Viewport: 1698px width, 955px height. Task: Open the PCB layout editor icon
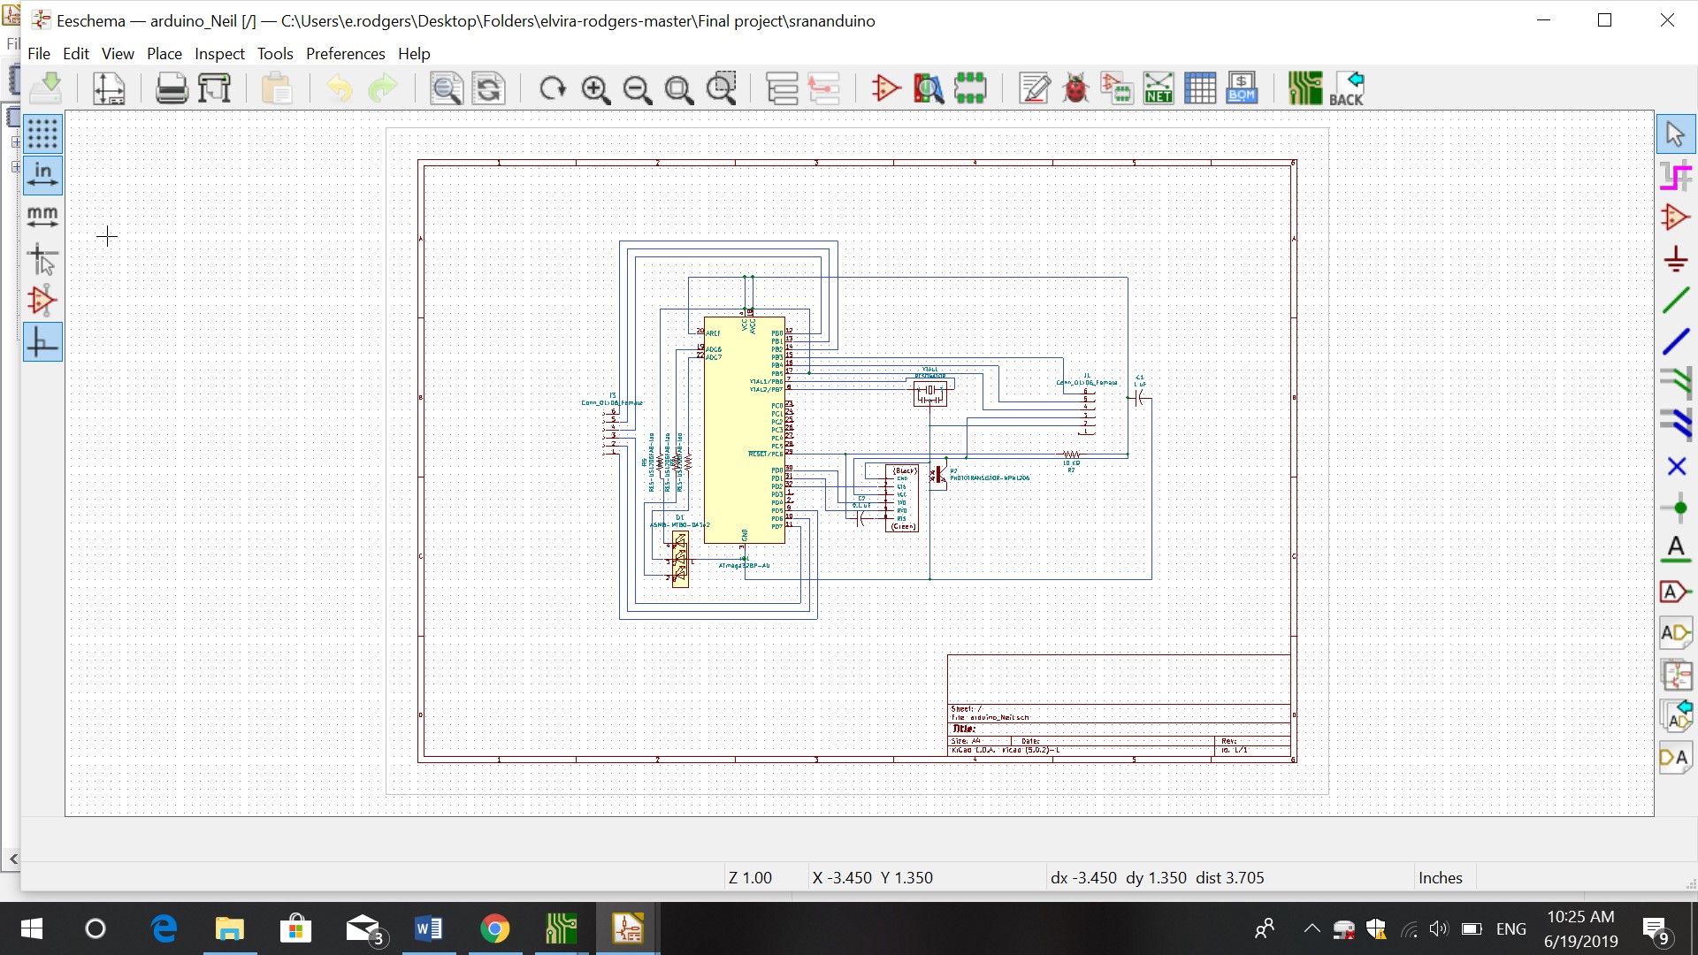point(1304,88)
